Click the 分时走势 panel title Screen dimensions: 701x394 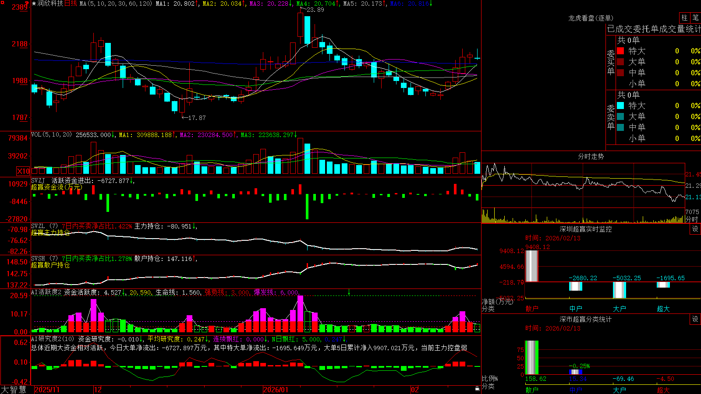point(591,156)
